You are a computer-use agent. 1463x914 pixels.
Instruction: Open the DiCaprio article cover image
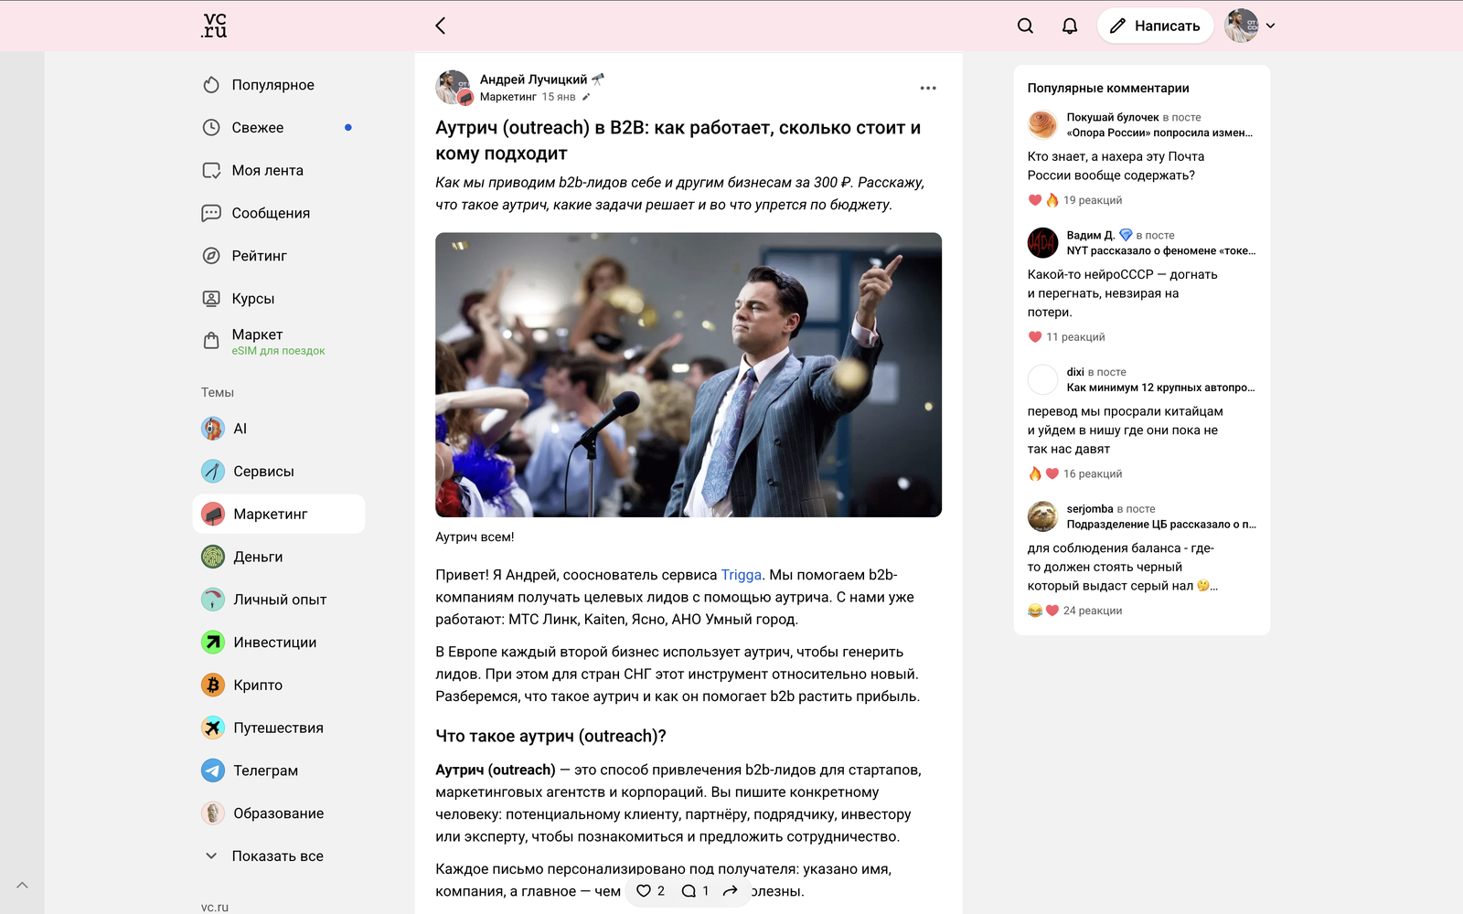689,375
